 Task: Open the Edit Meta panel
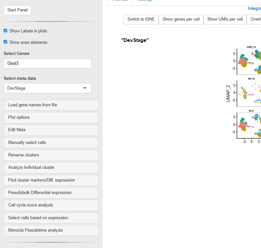(x=51, y=130)
